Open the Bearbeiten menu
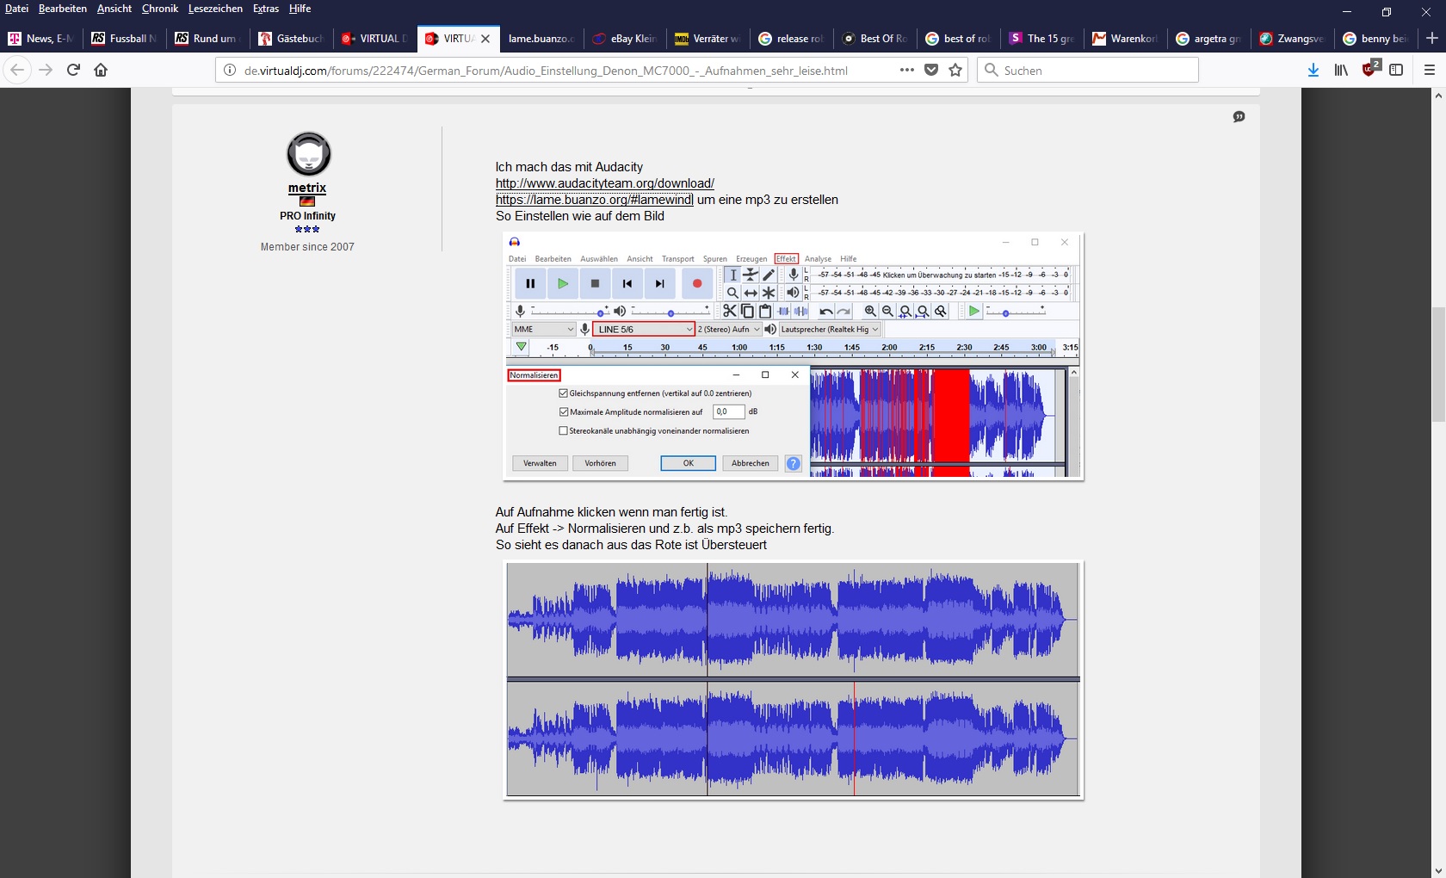 point(62,9)
